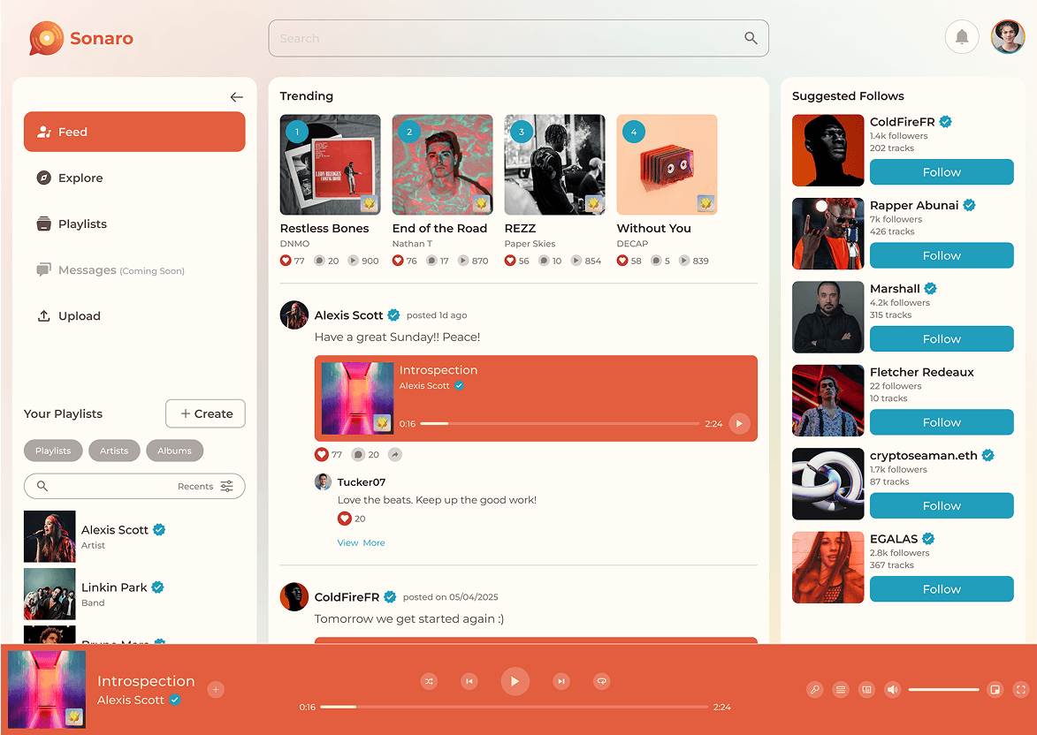Filter library by Playlists chip
This screenshot has height=735, width=1037.
(x=53, y=451)
